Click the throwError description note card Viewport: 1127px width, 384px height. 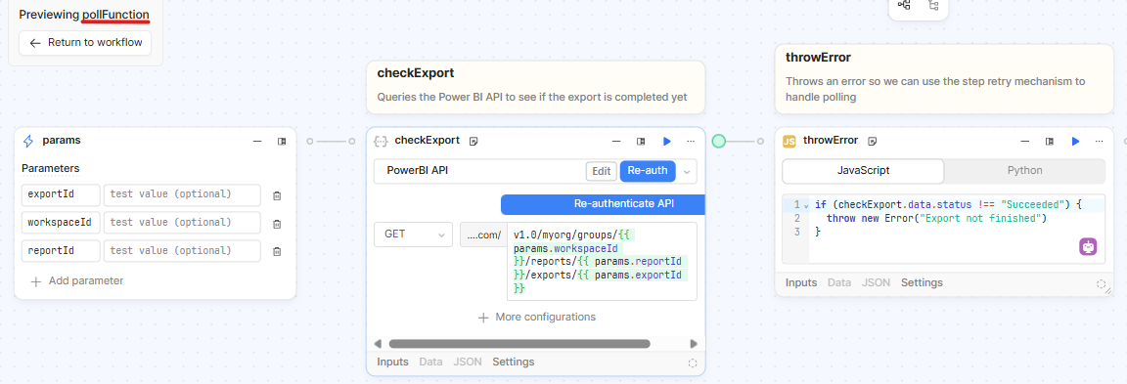[x=944, y=79]
